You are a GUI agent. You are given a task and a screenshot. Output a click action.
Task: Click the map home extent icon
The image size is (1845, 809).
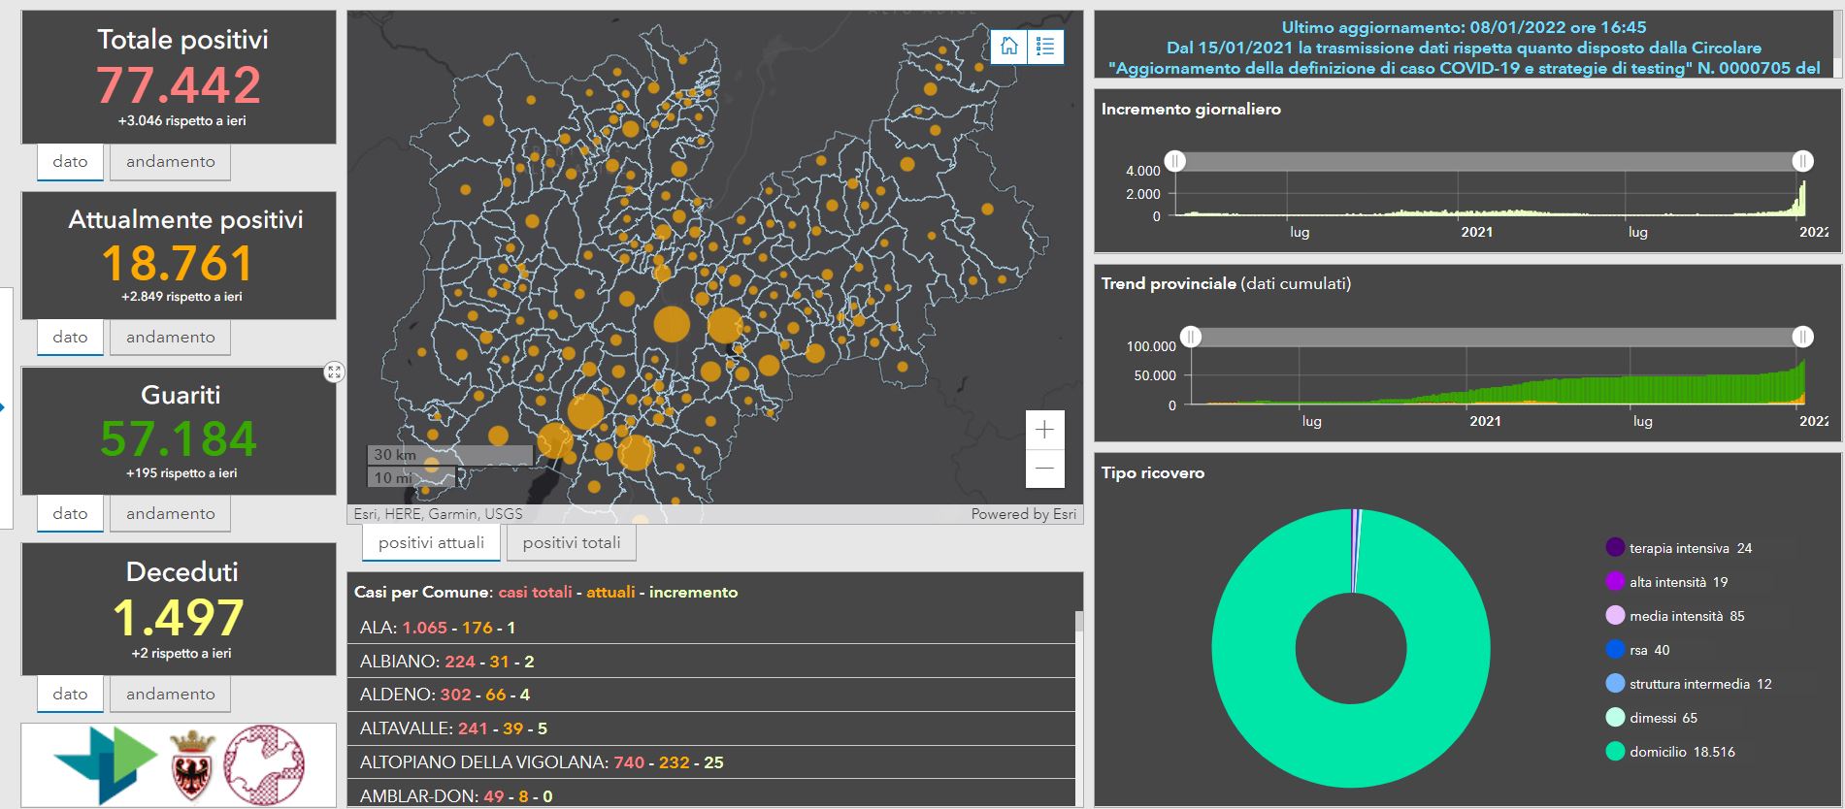[1009, 47]
